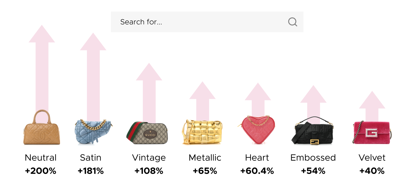Click the "Metallic" label
The width and height of the screenshot is (414, 188).
(205, 158)
